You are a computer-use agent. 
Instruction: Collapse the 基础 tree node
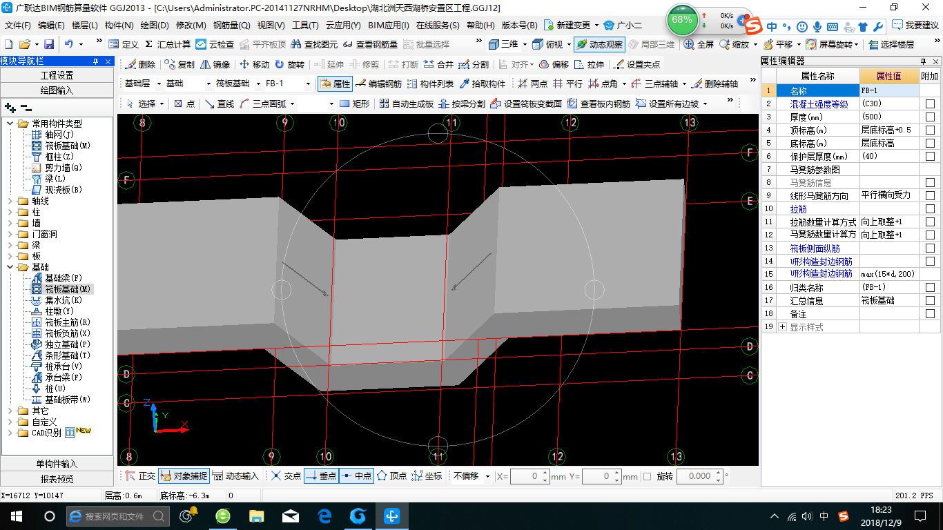pos(10,267)
